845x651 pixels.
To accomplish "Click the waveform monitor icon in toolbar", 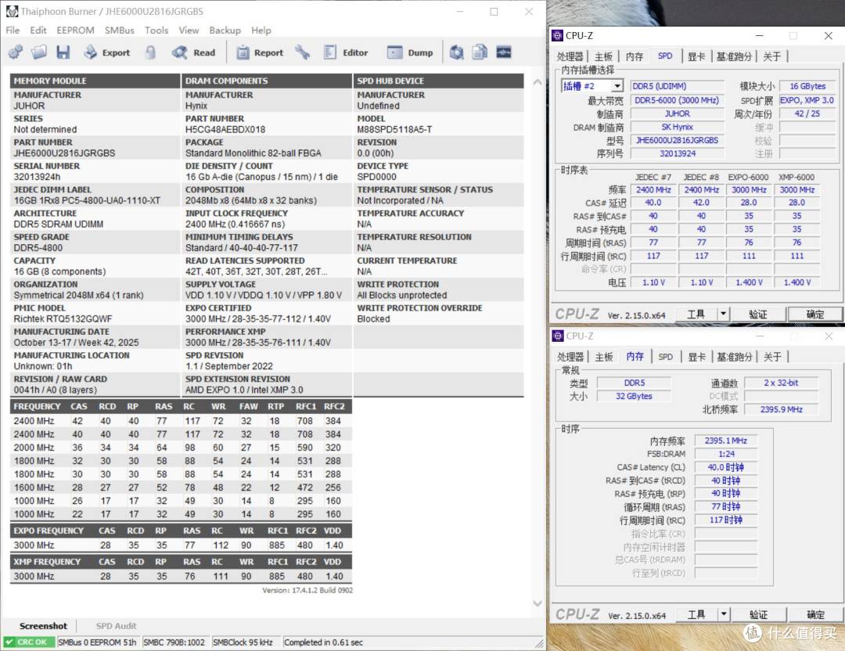I will coord(504,52).
